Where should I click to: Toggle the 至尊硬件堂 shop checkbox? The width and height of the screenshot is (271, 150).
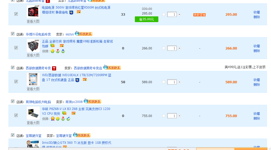(13, 135)
